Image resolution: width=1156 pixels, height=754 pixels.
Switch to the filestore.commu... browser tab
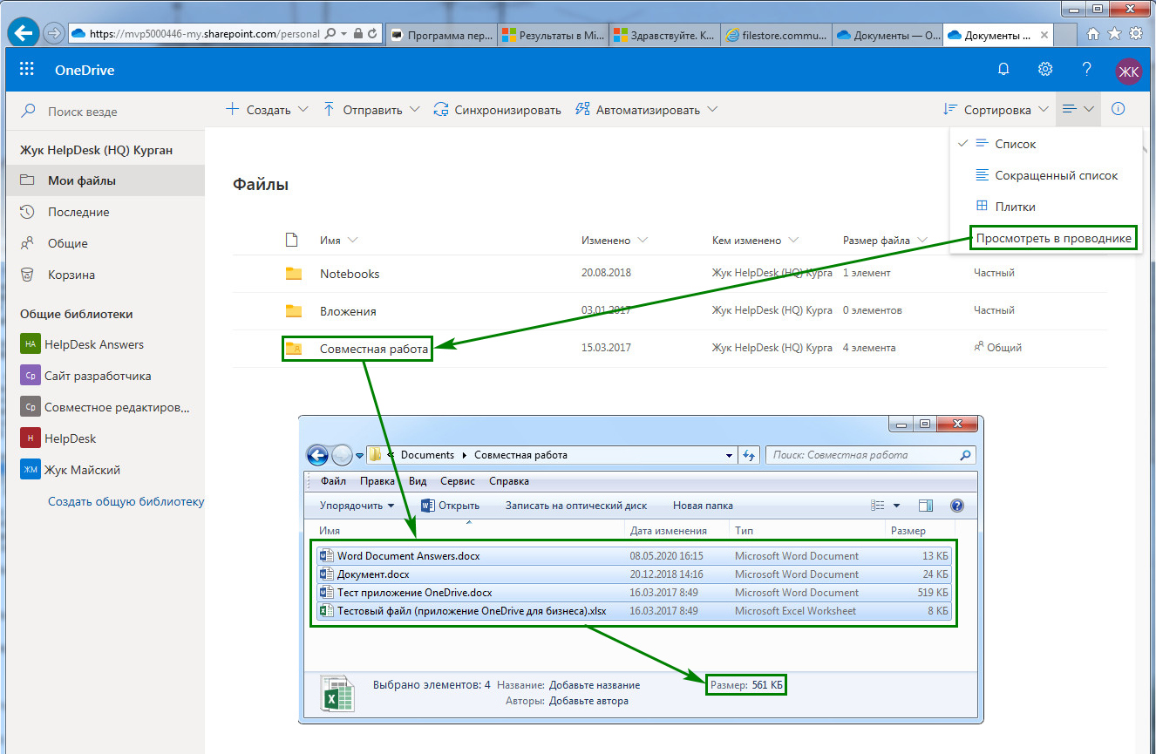click(x=776, y=35)
